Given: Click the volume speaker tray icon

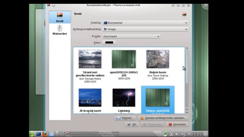Looking at the screenshot, I should pyautogui.click(x=177, y=134).
